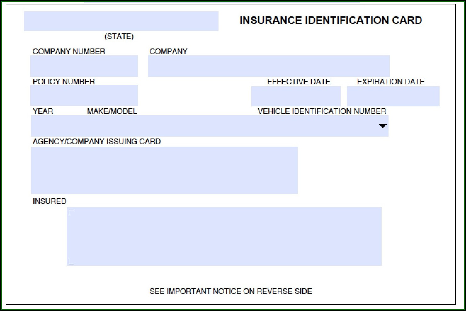466x311 pixels.
Task: Focus the Policy Number field
Action: click(x=84, y=95)
